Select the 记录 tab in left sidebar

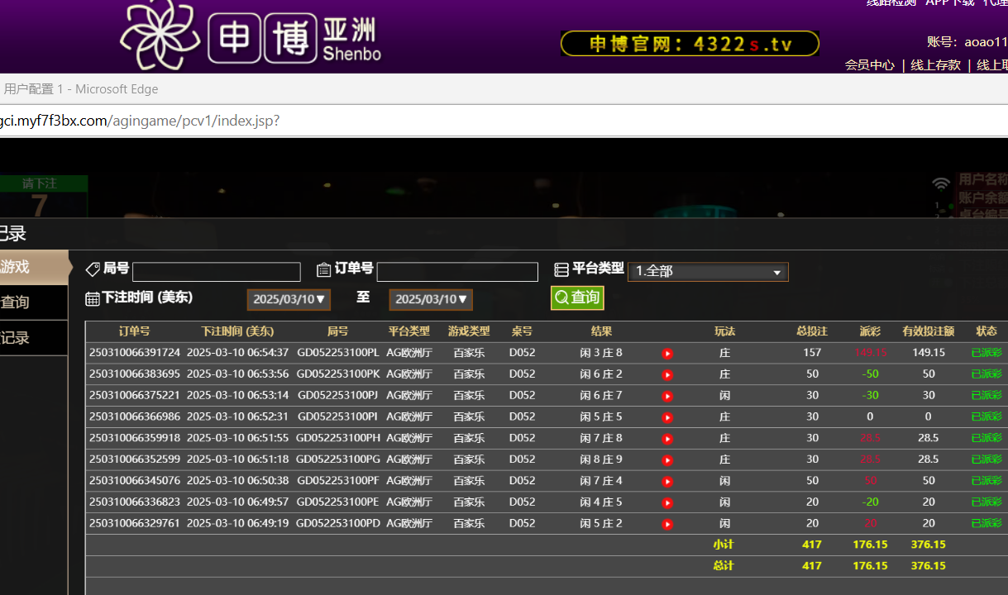[x=25, y=338]
